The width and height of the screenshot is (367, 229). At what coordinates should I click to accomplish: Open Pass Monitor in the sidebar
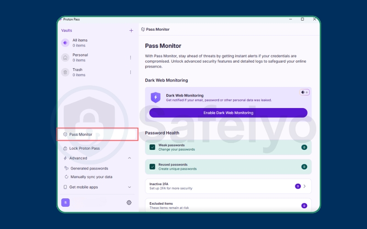point(81,135)
